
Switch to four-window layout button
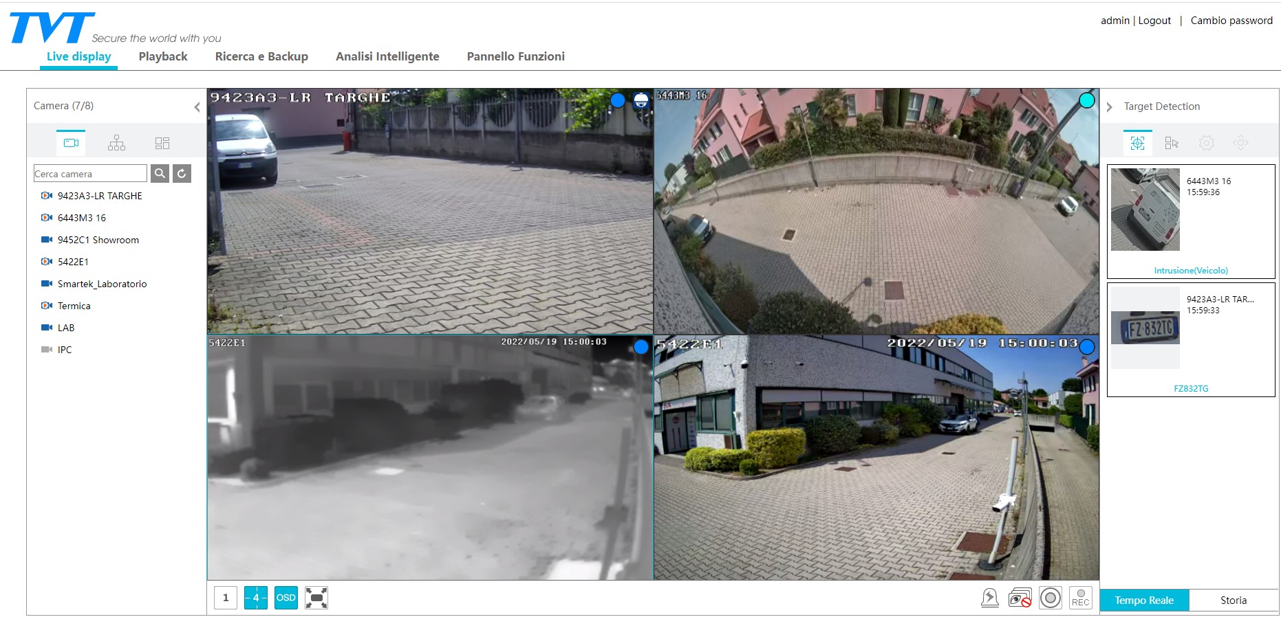256,598
